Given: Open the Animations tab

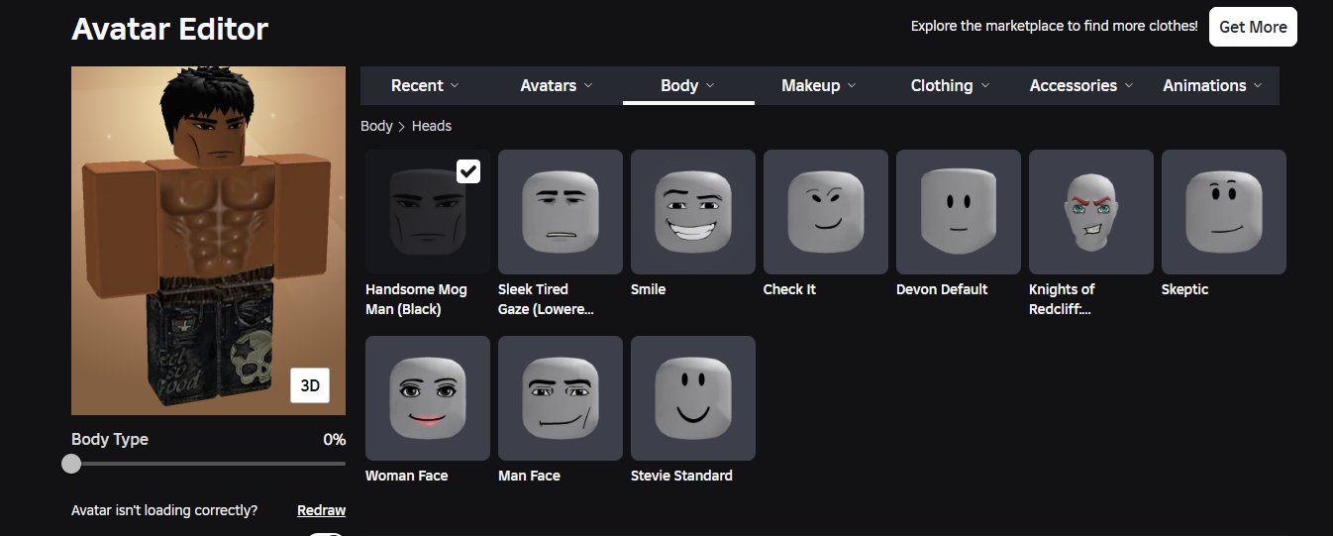Looking at the screenshot, I should (1213, 85).
